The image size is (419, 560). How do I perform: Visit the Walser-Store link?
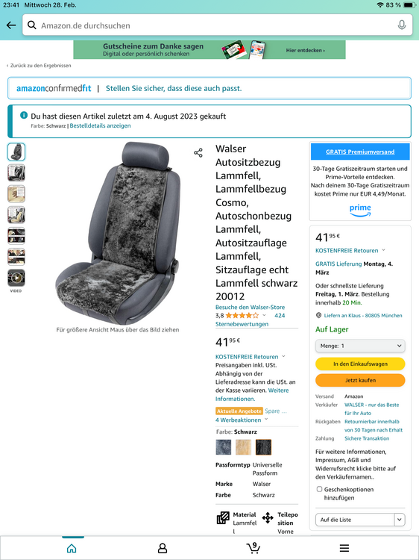coord(250,307)
